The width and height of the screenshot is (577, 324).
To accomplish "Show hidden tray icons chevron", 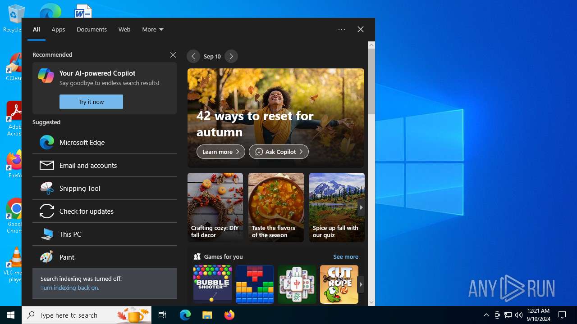I will pos(486,315).
